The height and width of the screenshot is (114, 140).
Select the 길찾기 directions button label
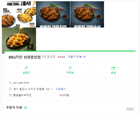pos(26,73)
